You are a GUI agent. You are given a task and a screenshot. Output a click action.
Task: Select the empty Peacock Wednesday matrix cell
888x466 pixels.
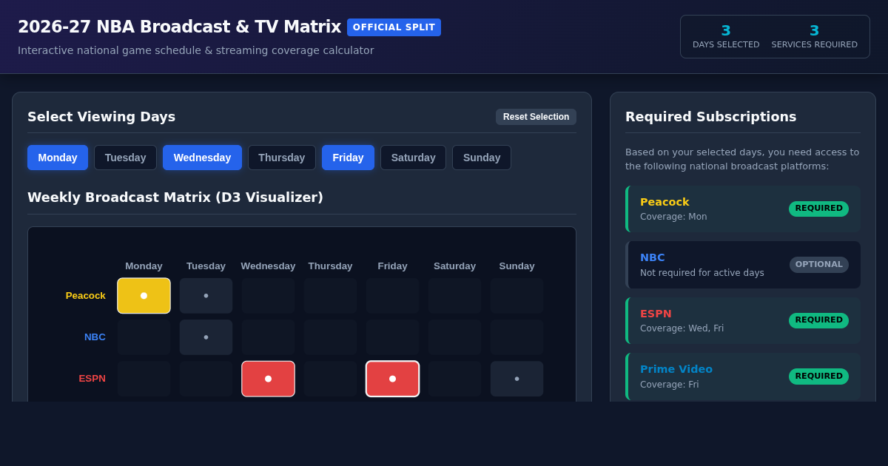point(268,296)
